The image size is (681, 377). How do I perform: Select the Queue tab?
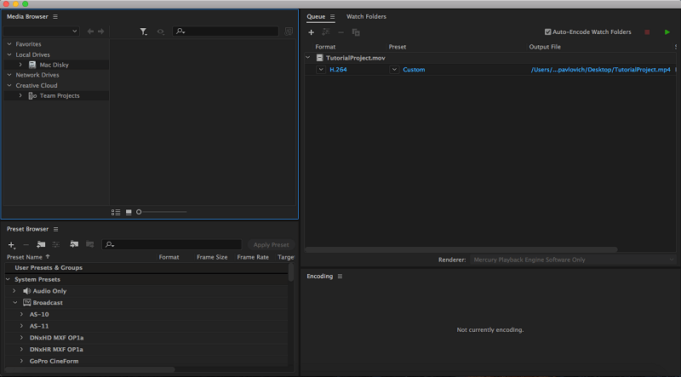[x=316, y=16]
